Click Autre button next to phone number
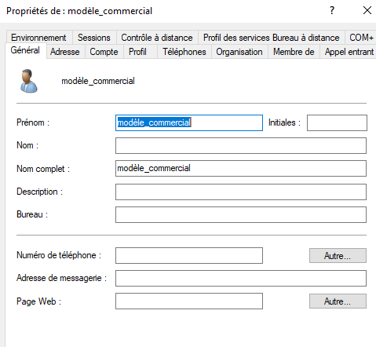This screenshot has height=347, width=376. pos(338,256)
